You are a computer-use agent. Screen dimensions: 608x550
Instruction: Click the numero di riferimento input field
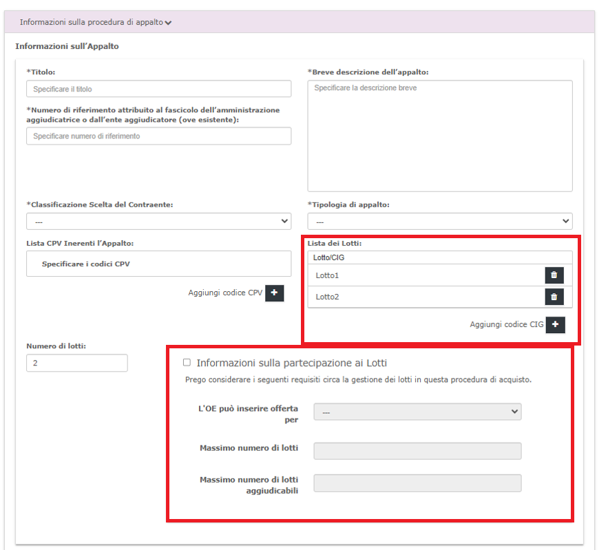click(x=158, y=136)
